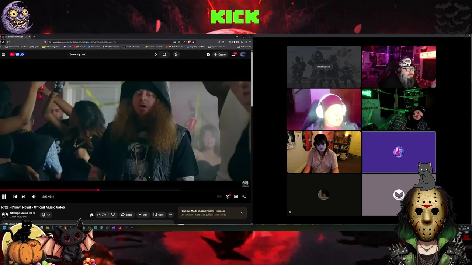Open the TikTok bookmark
The image size is (472, 265).
click(x=133, y=47)
